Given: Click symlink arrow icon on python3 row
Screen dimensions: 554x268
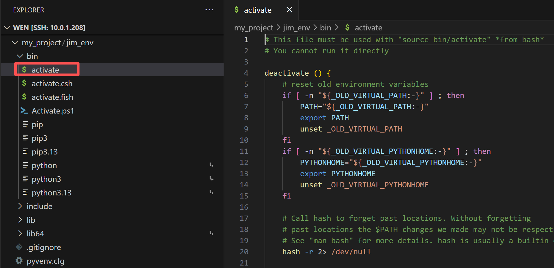Looking at the screenshot, I should click(x=211, y=179).
